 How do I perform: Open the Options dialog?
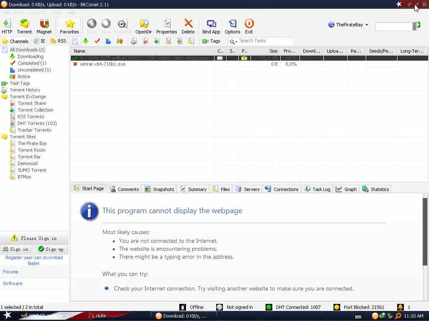(232, 26)
